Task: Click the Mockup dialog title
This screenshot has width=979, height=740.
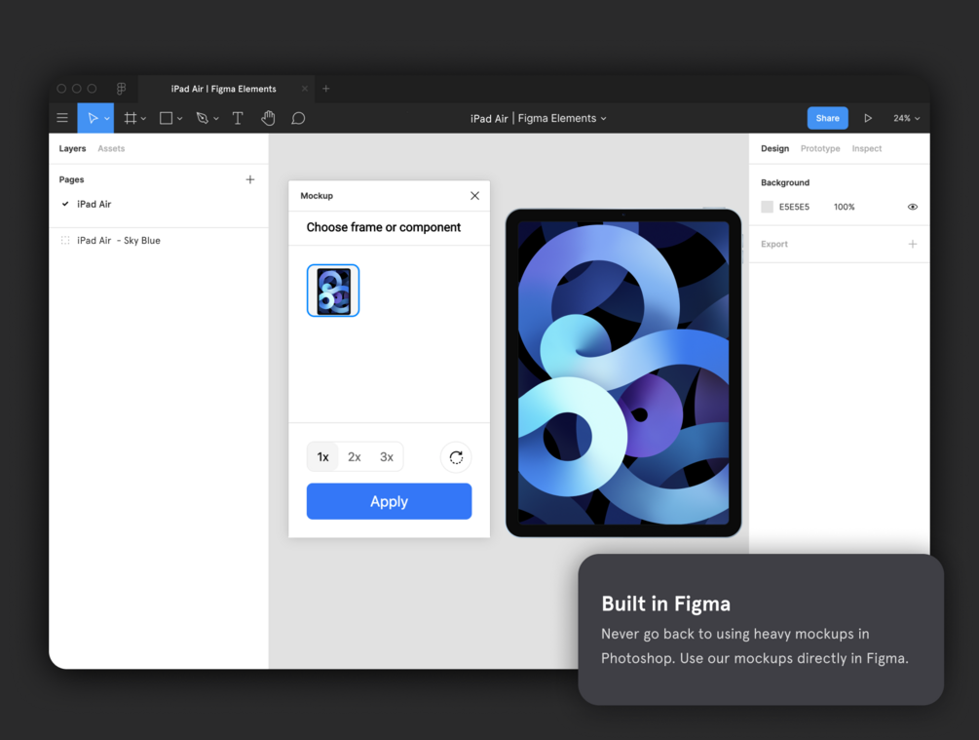Action: click(x=317, y=196)
